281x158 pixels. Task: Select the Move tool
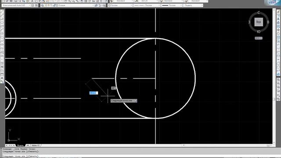click(x=278, y=30)
